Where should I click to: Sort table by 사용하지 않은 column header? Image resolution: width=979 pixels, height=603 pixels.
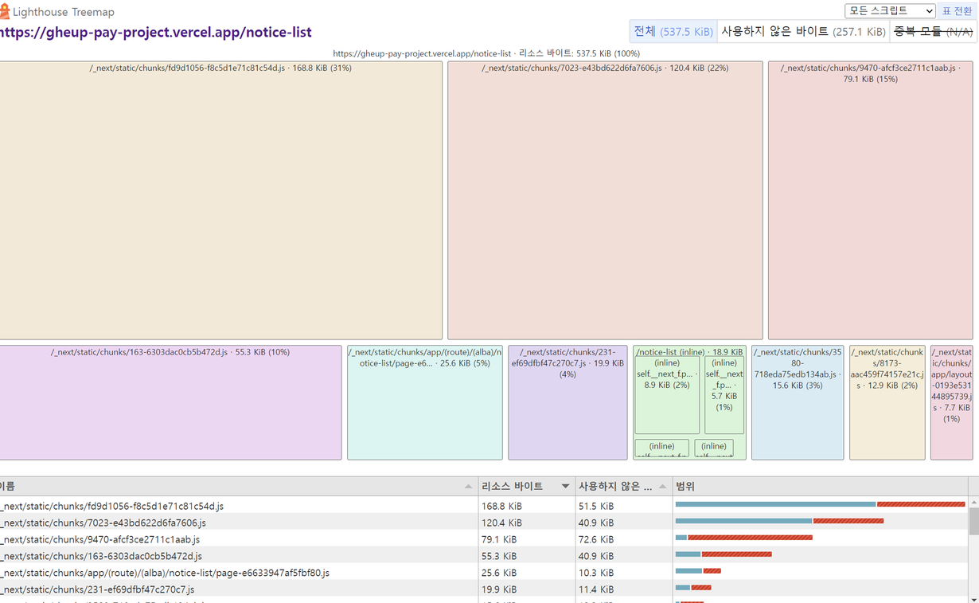coord(623,486)
